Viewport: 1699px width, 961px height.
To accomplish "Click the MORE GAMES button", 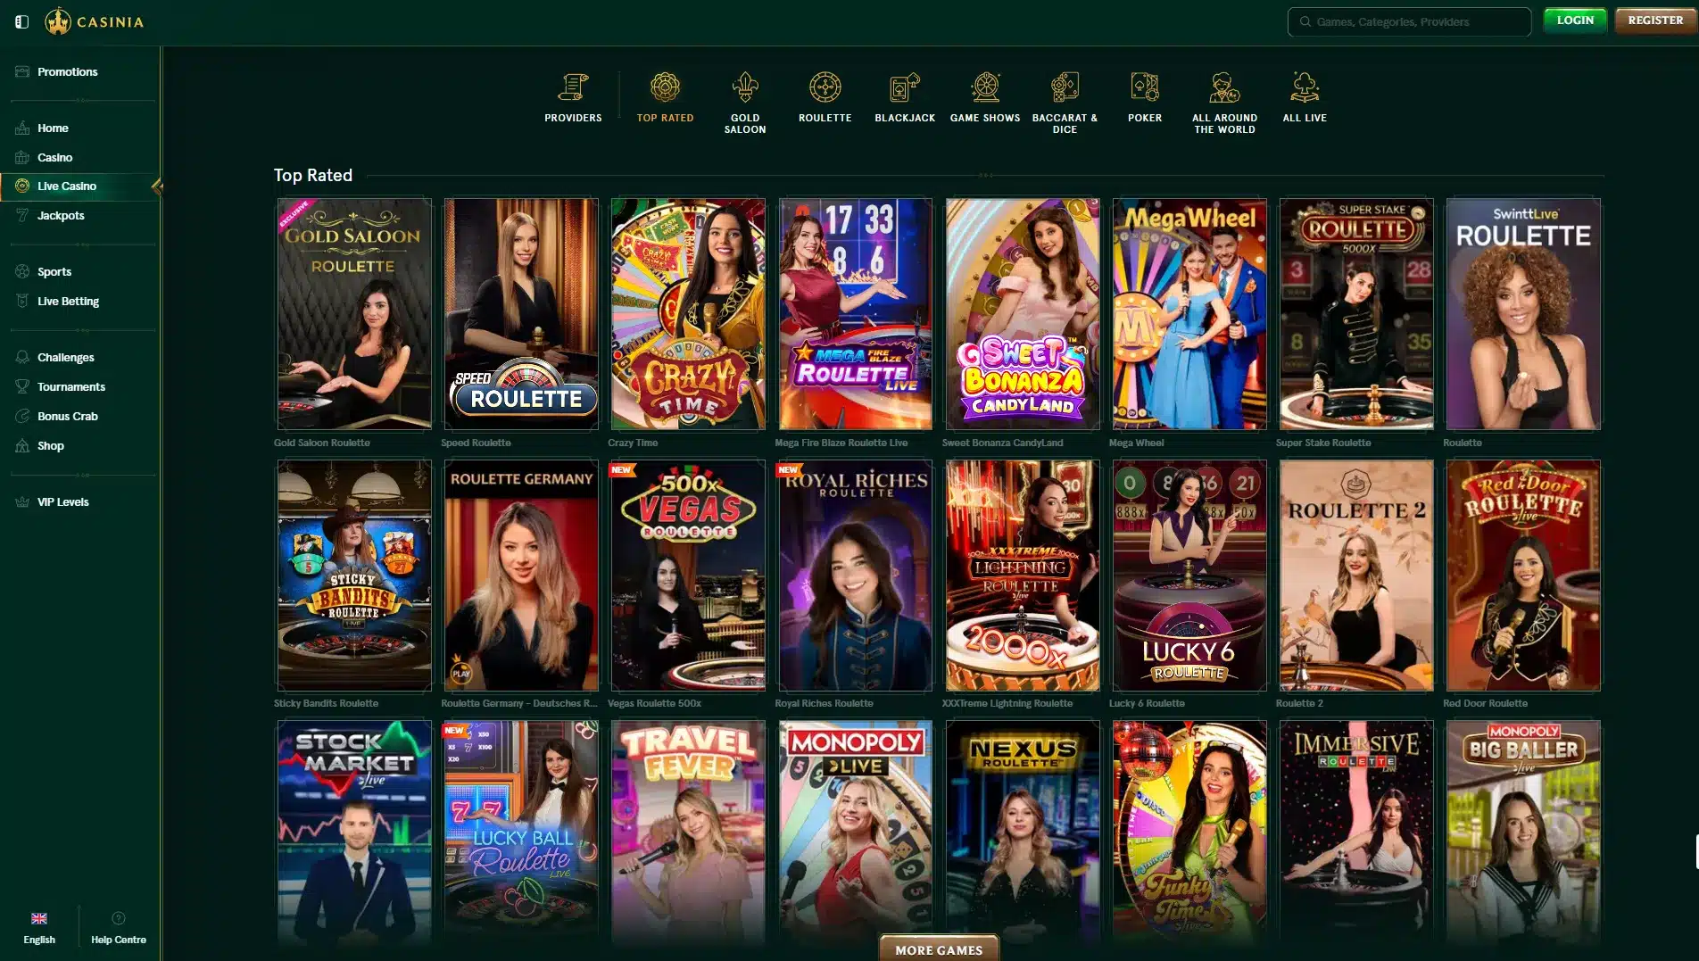I will [939, 949].
